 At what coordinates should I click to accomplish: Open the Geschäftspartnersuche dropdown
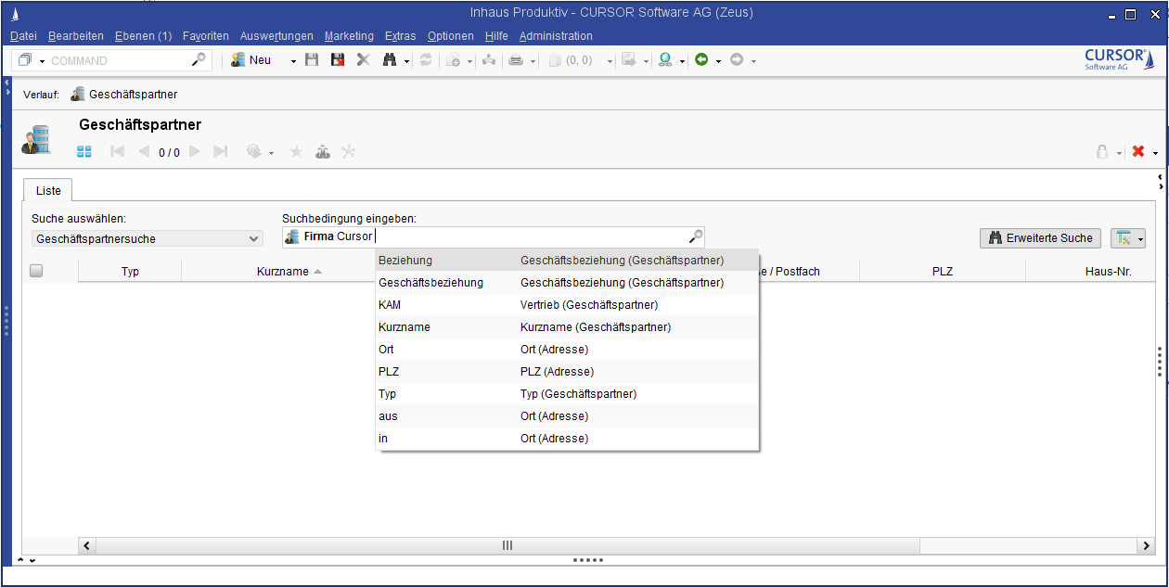pyautogui.click(x=148, y=238)
